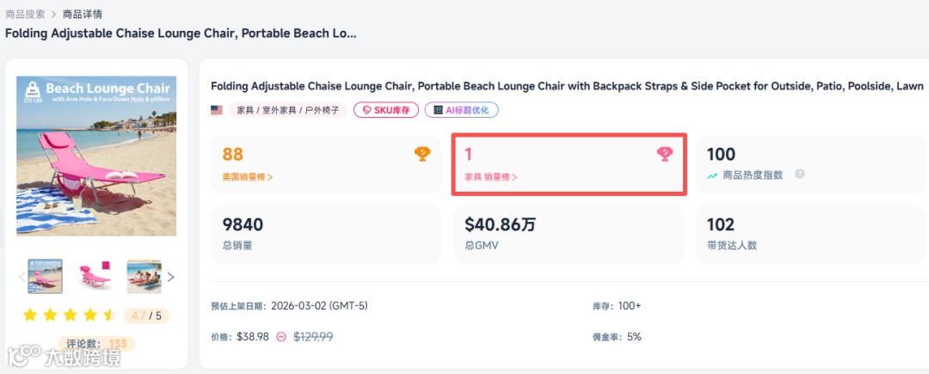Viewport: 929px width, 374px height.
Task: Select the third thumbnail with people
Action: point(144,277)
